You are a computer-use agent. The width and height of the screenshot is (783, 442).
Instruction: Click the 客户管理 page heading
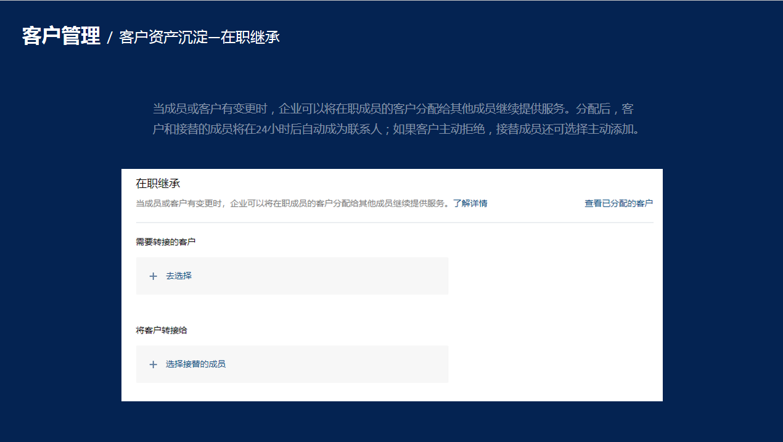click(x=61, y=36)
